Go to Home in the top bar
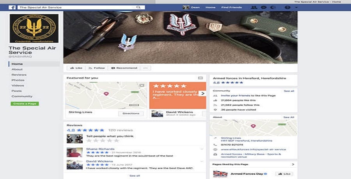Screen dimensions: 351x179 (211, 7)
